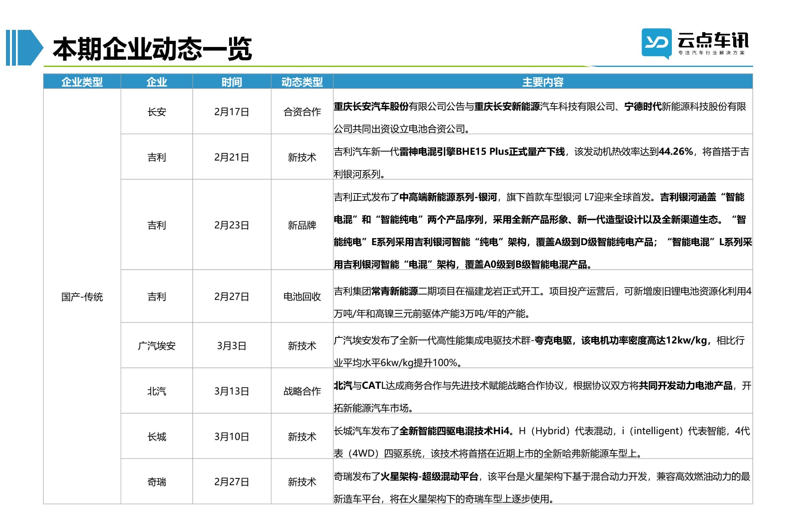
Task: Click the "2月21日" date cell
Action: point(232,157)
